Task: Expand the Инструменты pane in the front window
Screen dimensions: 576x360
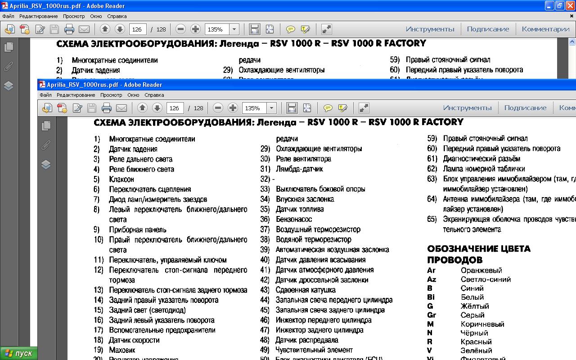Action: tap(467, 108)
